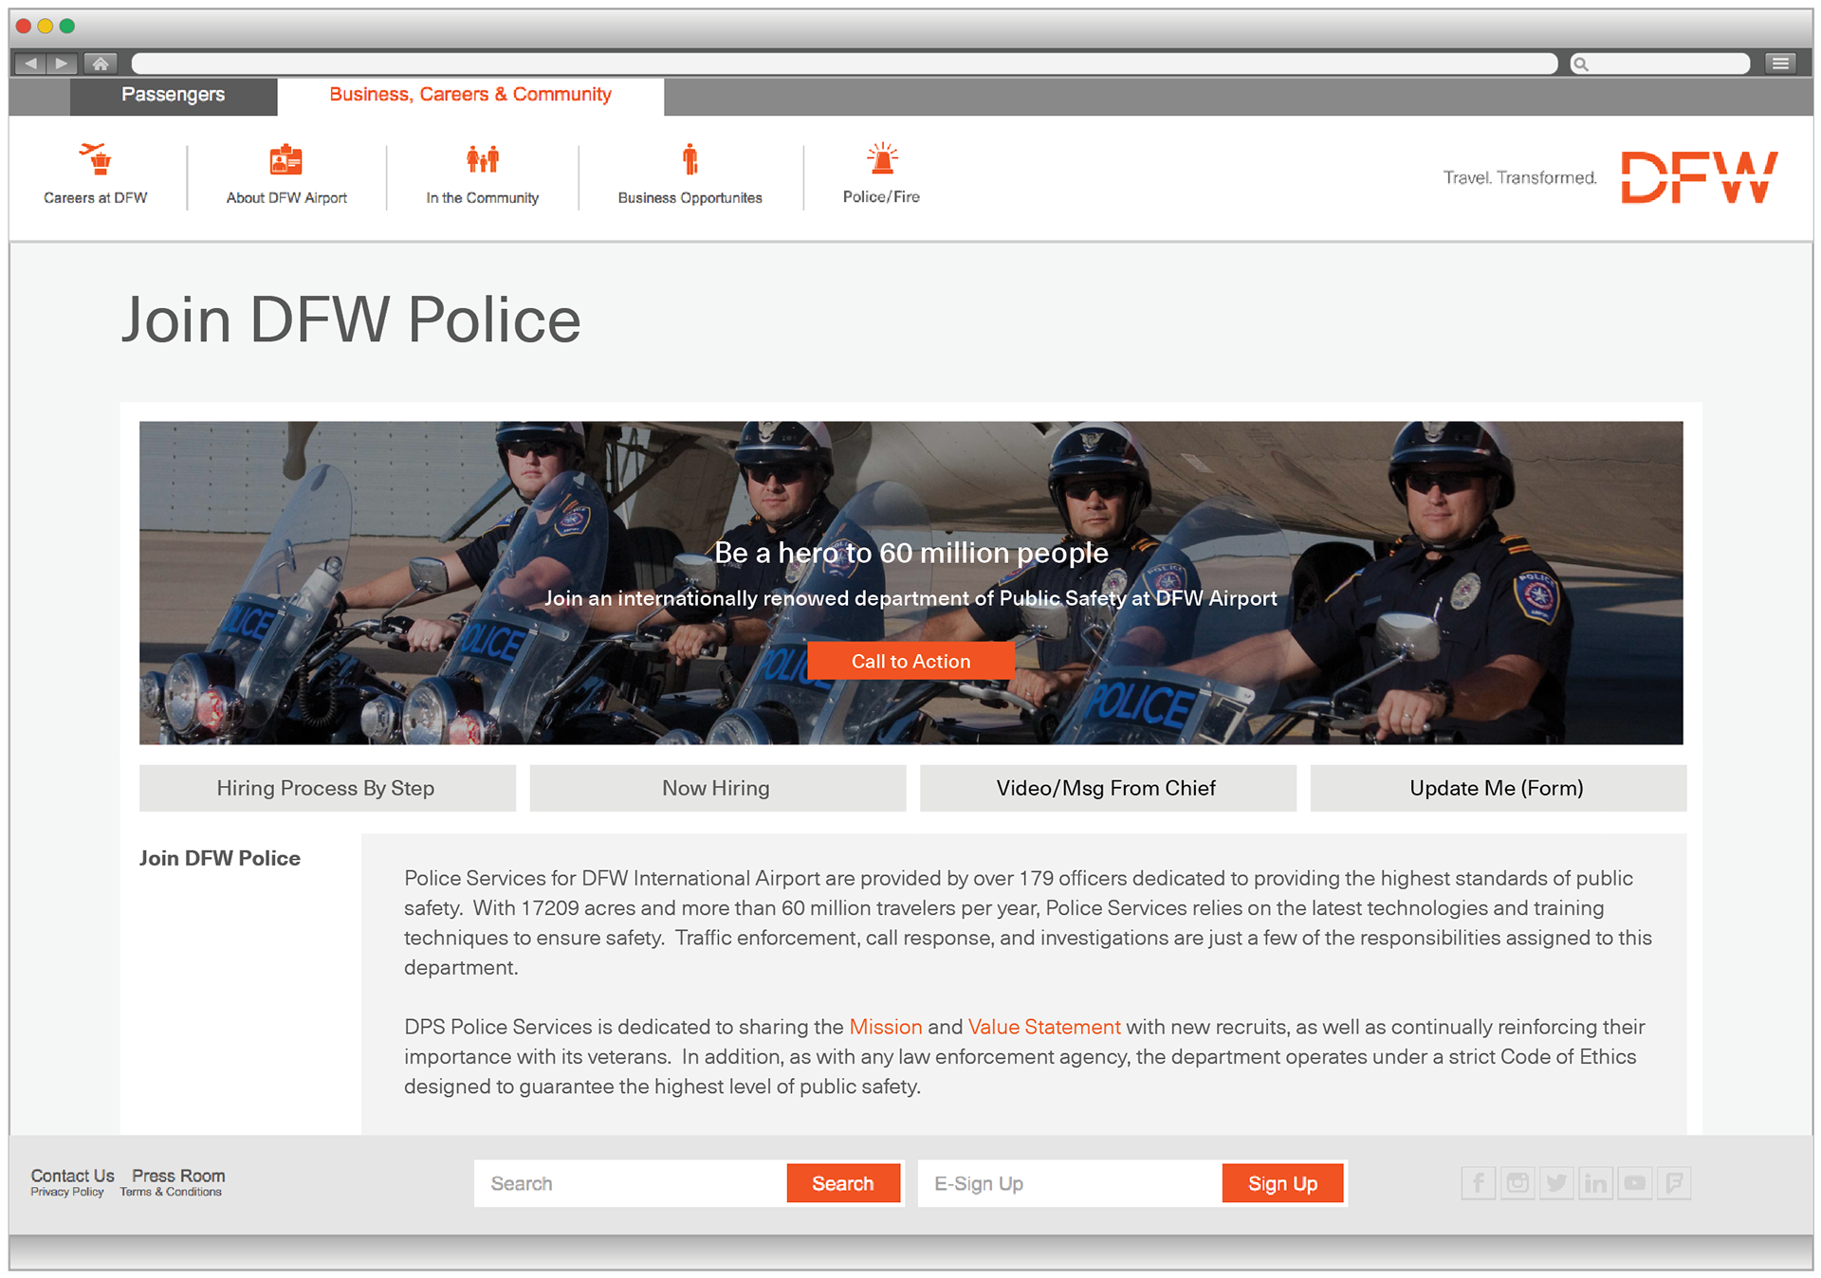Image resolution: width=1821 pixels, height=1278 pixels.
Task: Focus the E-Sign Up input field
Action: [x=1070, y=1183]
